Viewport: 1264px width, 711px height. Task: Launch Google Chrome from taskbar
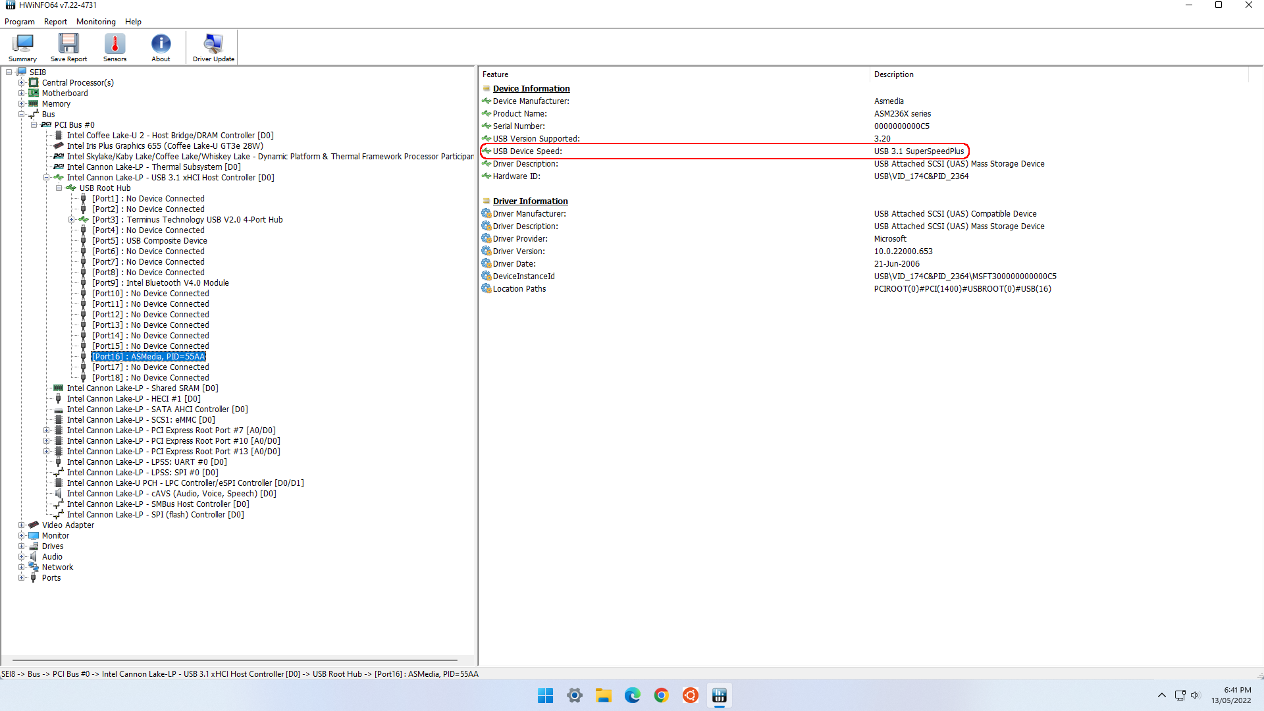point(662,695)
